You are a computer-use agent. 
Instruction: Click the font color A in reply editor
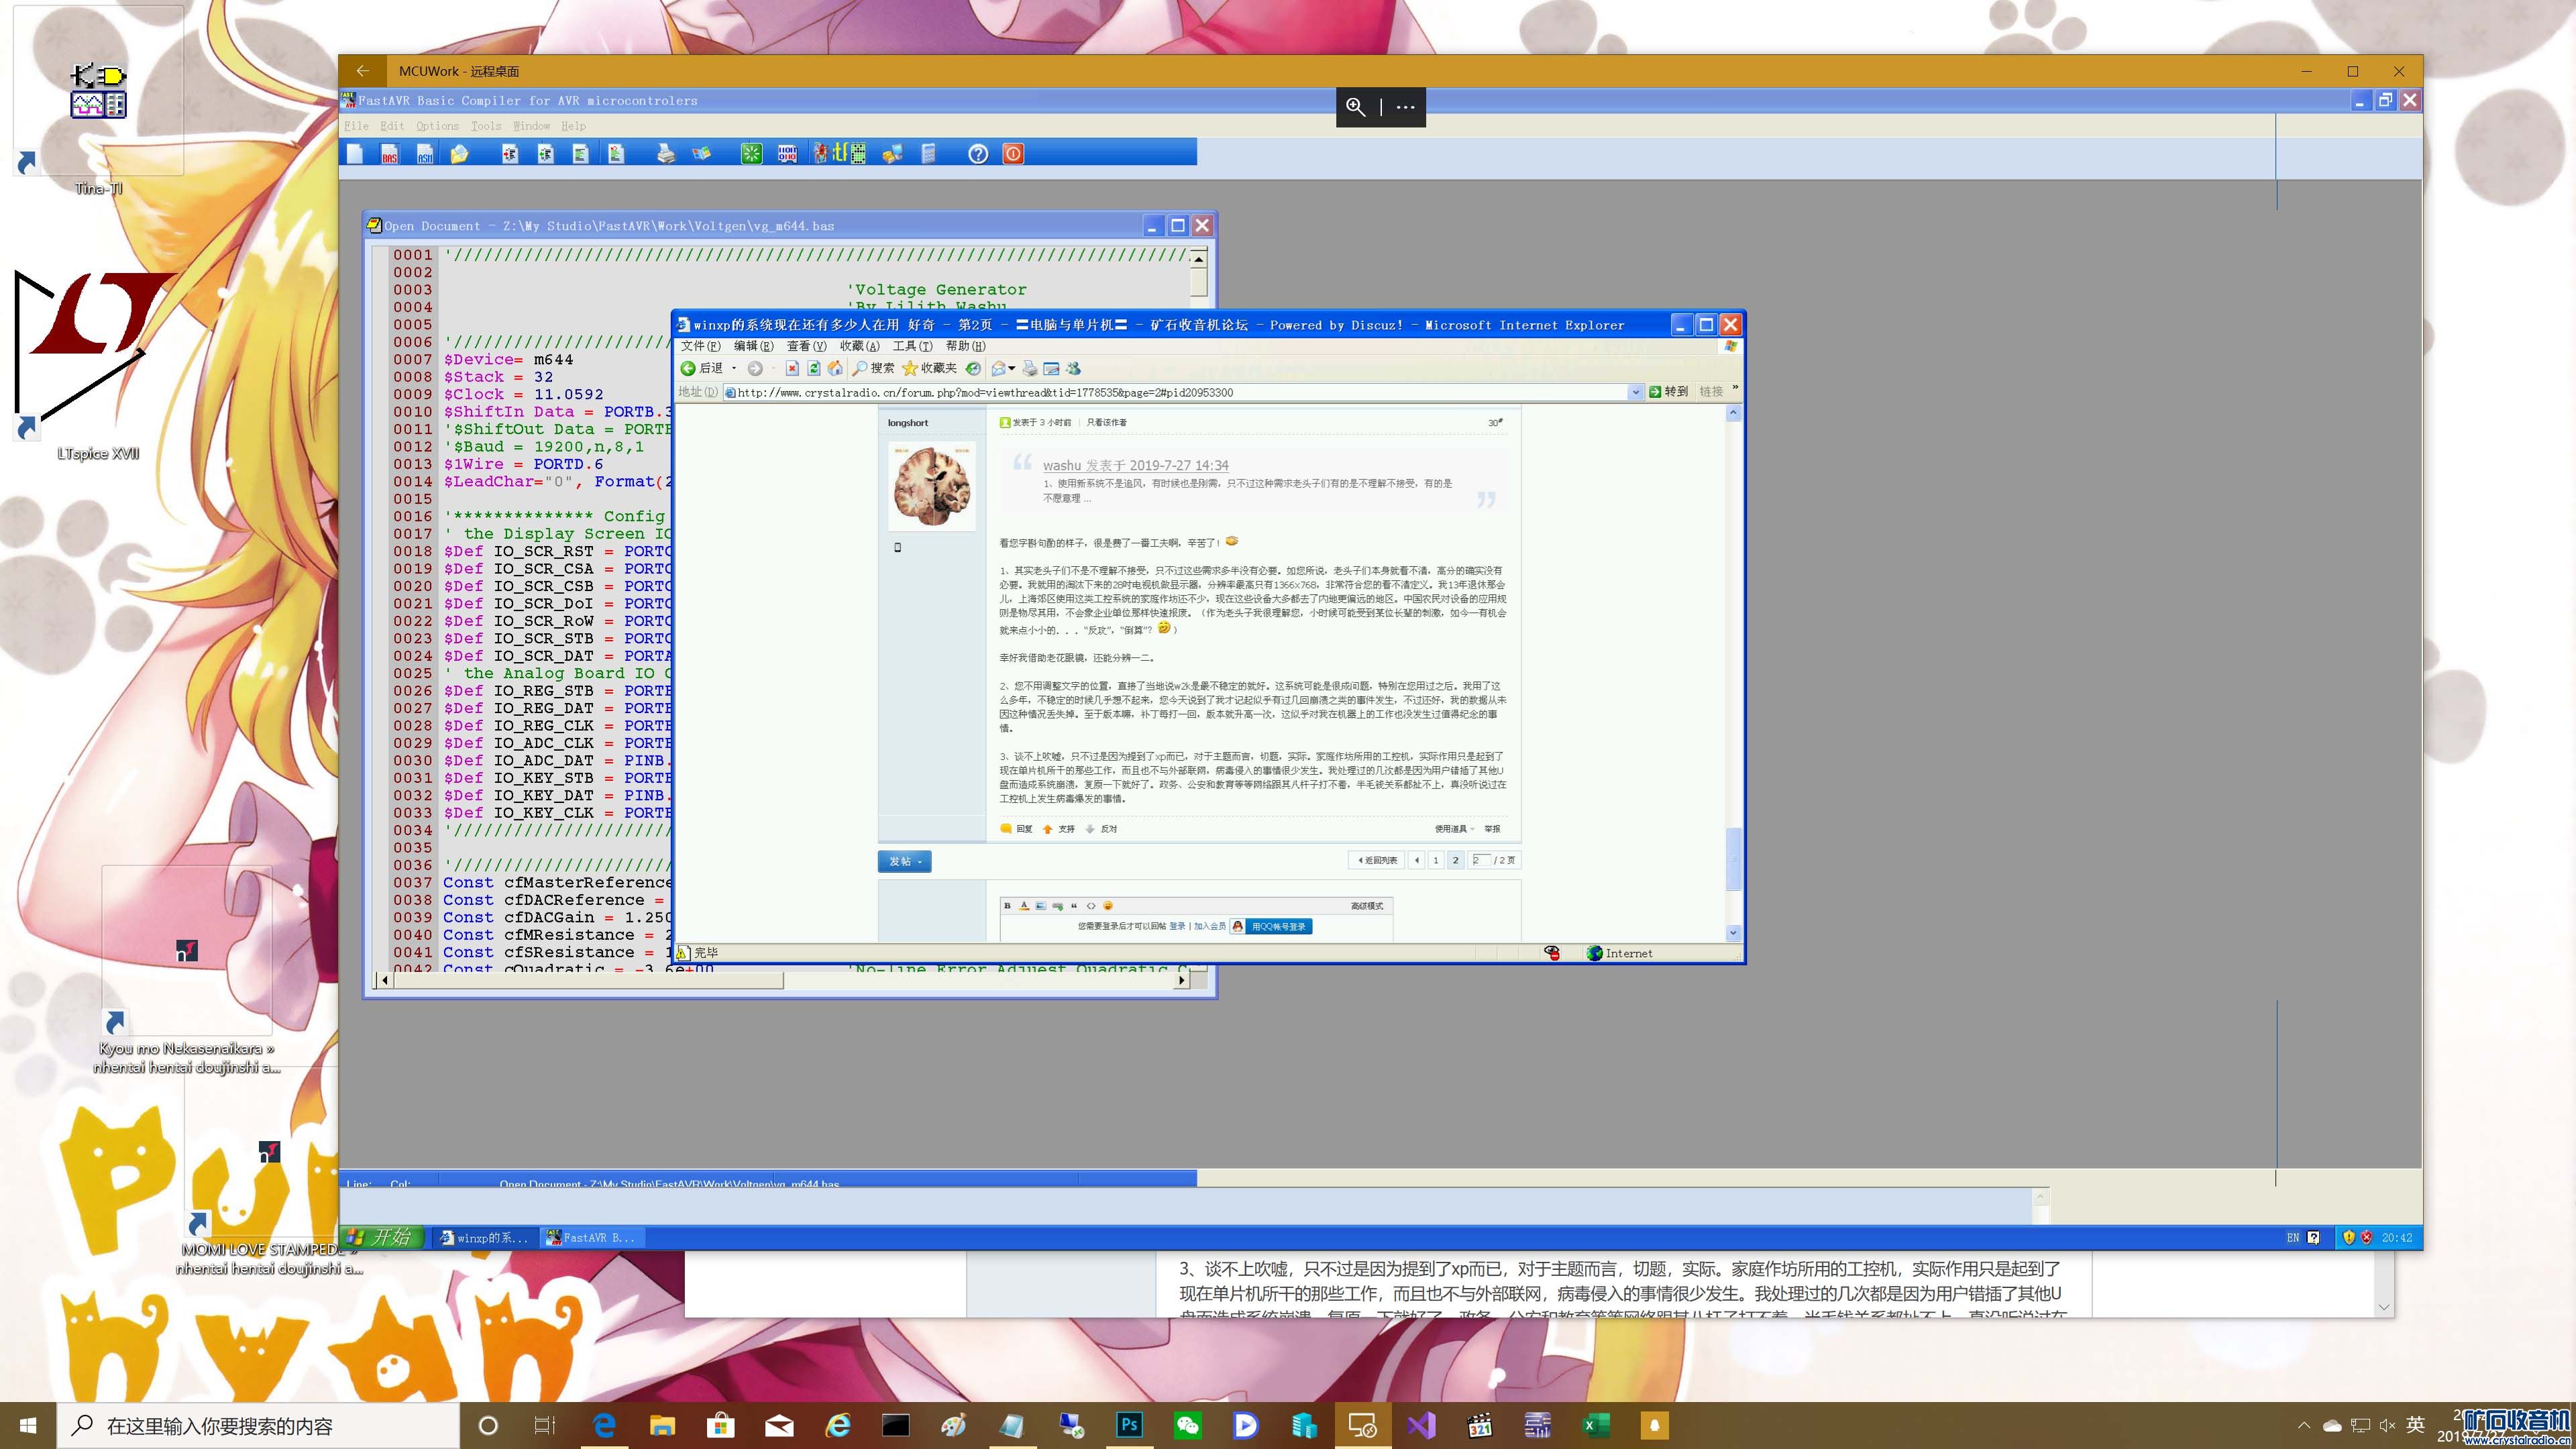click(1024, 906)
